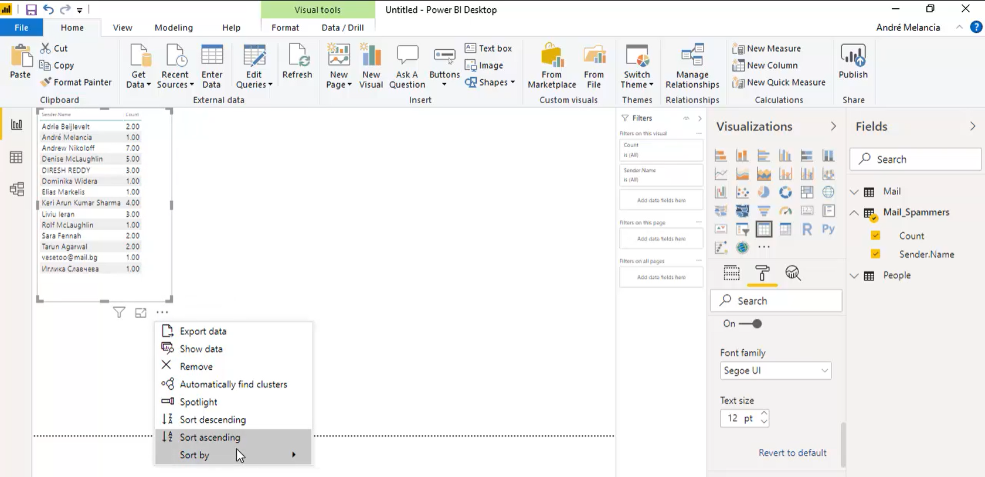Choose the Python visual icon
The height and width of the screenshot is (477, 985).
point(828,229)
